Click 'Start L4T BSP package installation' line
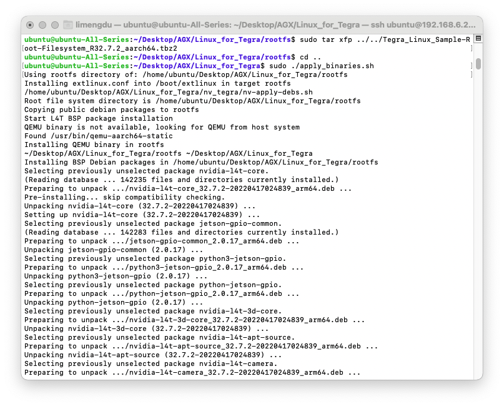This screenshot has width=504, height=406. coord(99,118)
